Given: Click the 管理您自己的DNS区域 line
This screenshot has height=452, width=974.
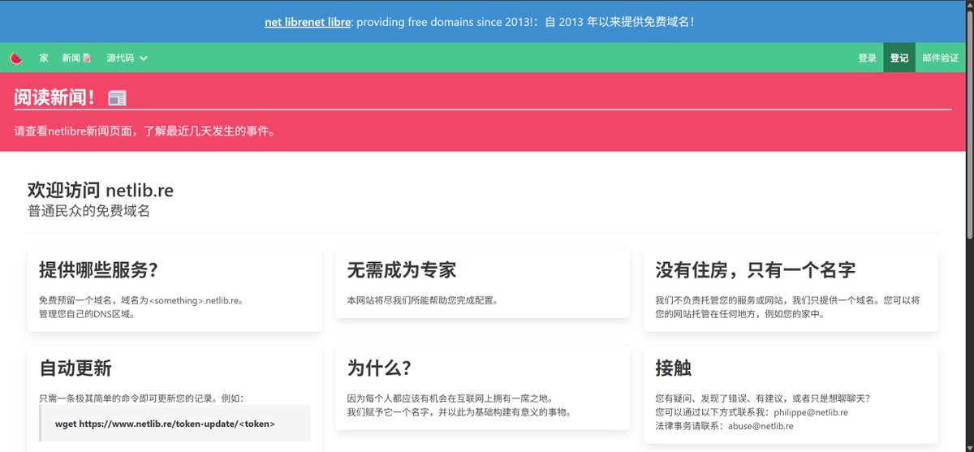Looking at the screenshot, I should pos(86,313).
